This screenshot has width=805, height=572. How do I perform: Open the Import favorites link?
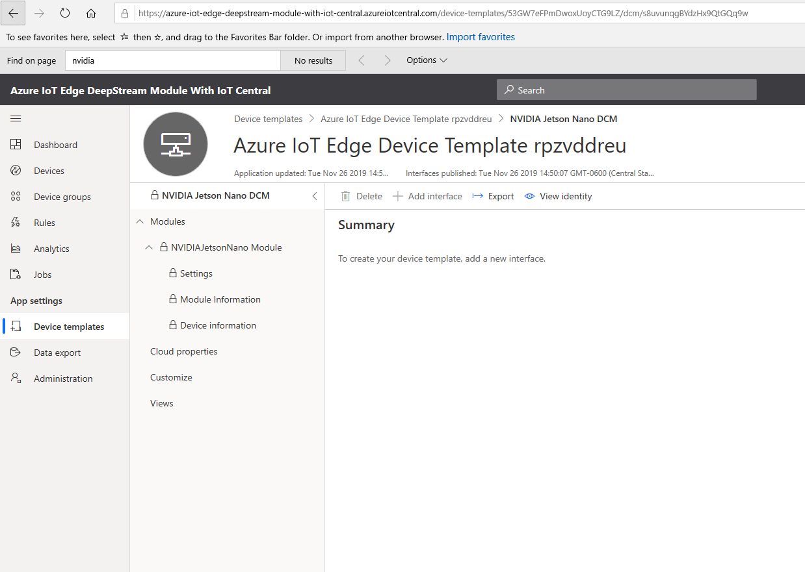click(481, 37)
